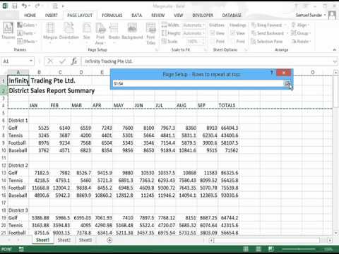Switch to the REVIEW tab

158,16
